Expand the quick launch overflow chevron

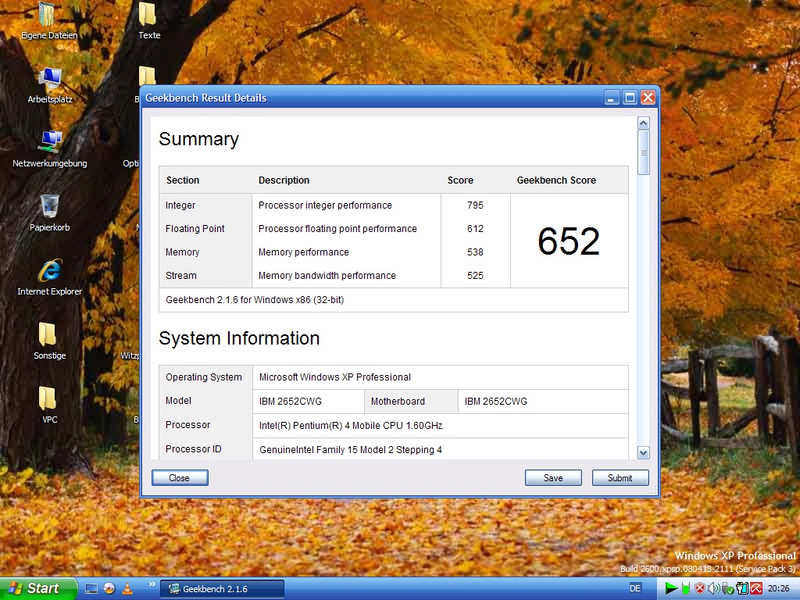151,584
